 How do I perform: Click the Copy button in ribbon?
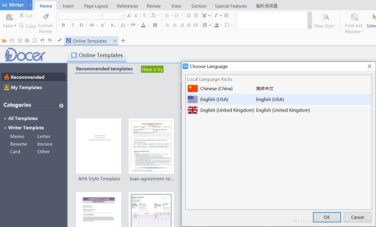tap(27, 26)
